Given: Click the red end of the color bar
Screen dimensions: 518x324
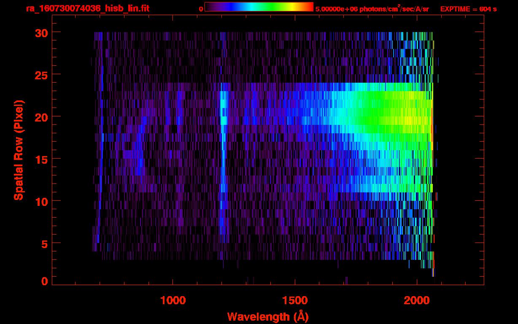Looking at the screenshot, I should [309, 7].
